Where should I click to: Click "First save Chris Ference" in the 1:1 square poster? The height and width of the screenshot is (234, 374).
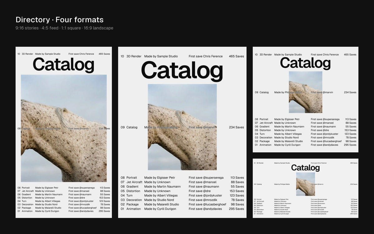click(x=325, y=55)
